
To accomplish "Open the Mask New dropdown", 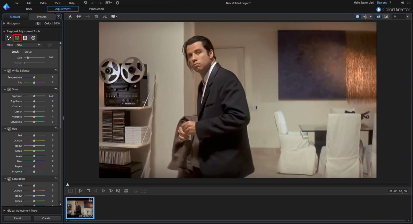I will [28, 45].
